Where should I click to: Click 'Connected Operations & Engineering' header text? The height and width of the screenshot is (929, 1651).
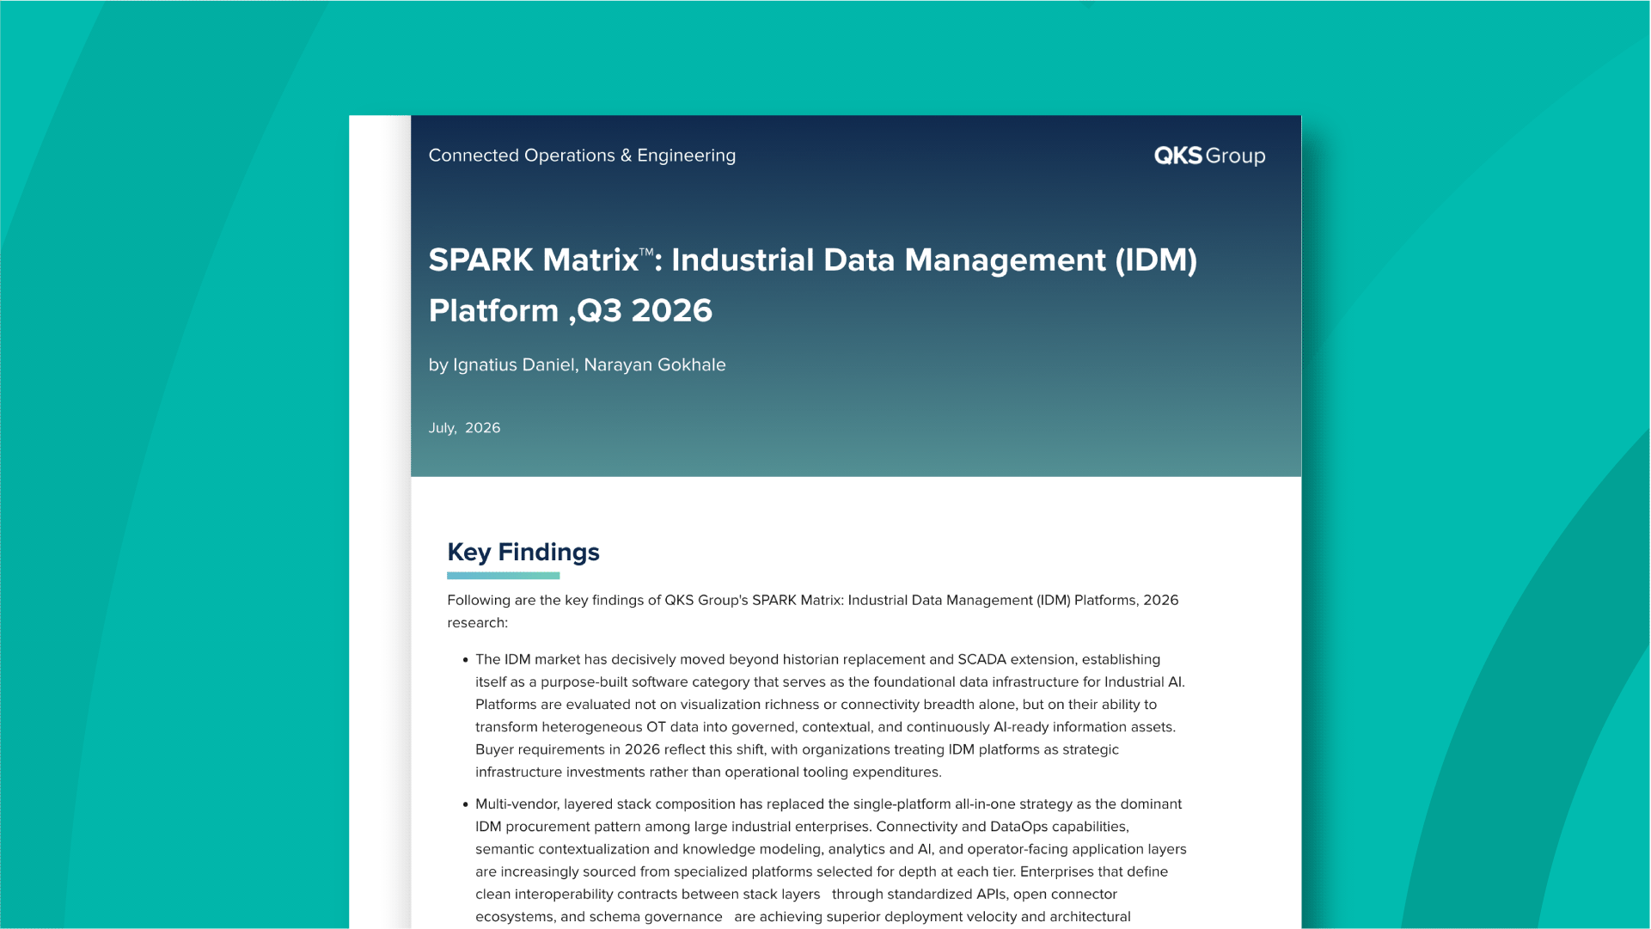tap(582, 156)
